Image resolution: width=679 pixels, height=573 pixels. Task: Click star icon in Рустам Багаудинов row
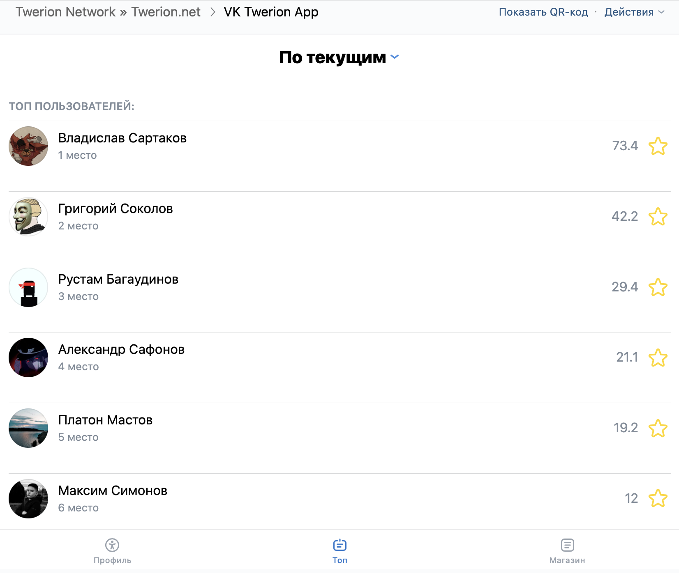point(658,287)
